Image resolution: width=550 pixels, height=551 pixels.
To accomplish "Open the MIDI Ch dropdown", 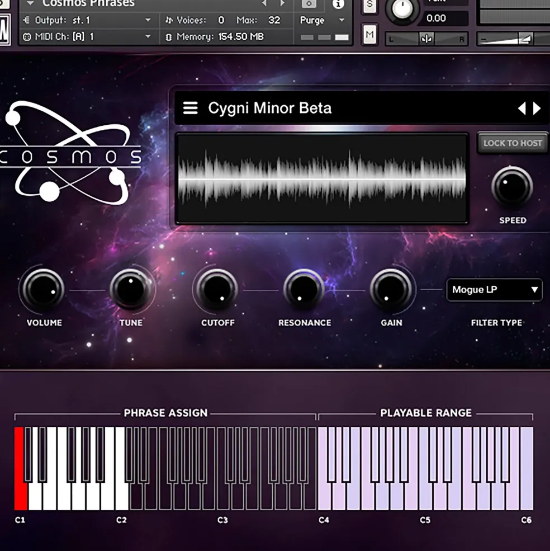I will (x=88, y=36).
